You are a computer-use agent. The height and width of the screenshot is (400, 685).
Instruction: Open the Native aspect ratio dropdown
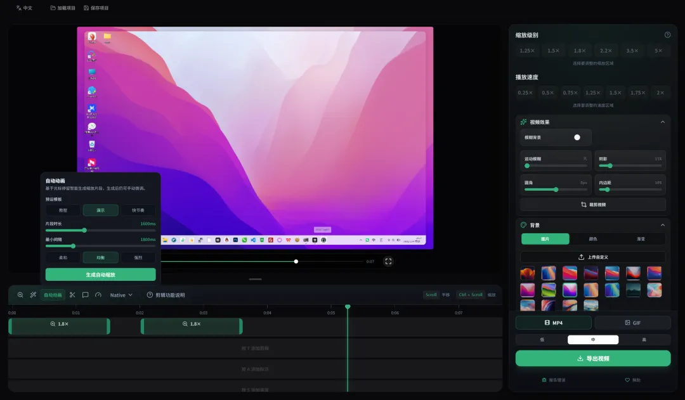(121, 295)
